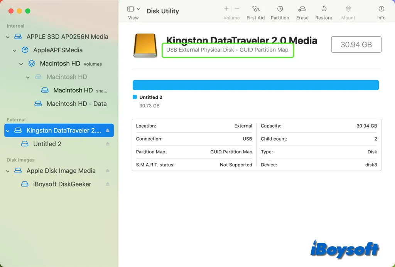
Task: Eject the Untitled 2 volume
Action: [108, 144]
